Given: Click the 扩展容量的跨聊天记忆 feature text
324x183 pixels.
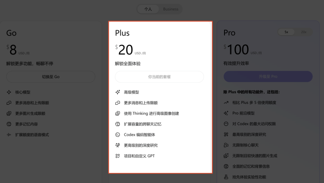Looking at the screenshot, I should [142, 124].
